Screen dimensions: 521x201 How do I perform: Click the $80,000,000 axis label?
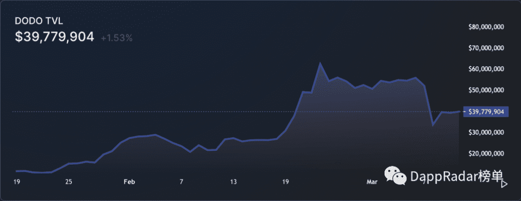click(486, 27)
